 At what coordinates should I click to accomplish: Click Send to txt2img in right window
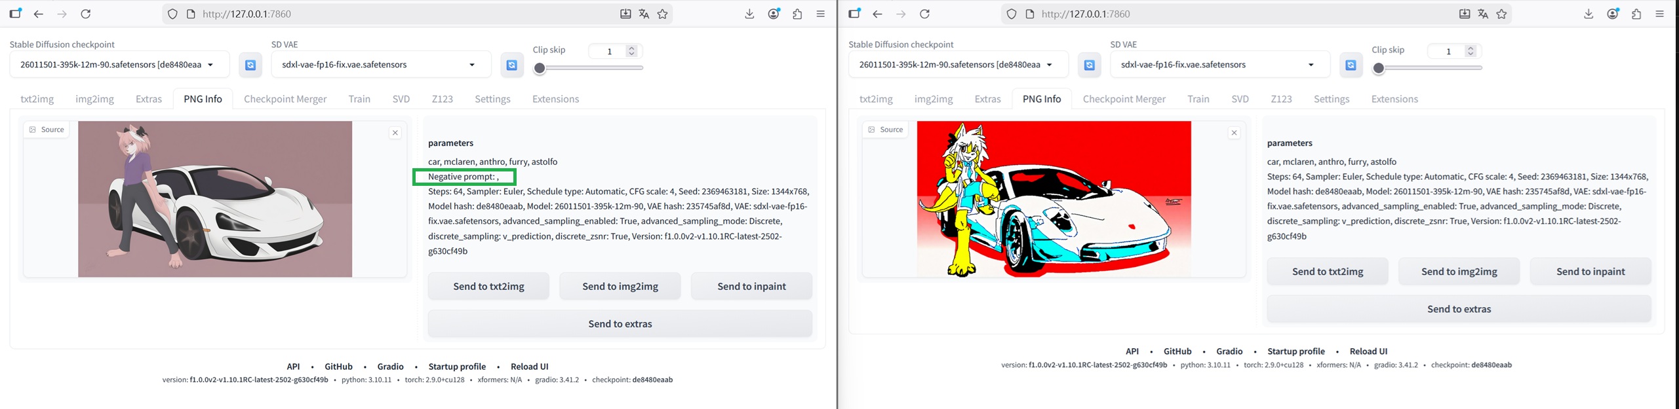click(x=1328, y=271)
